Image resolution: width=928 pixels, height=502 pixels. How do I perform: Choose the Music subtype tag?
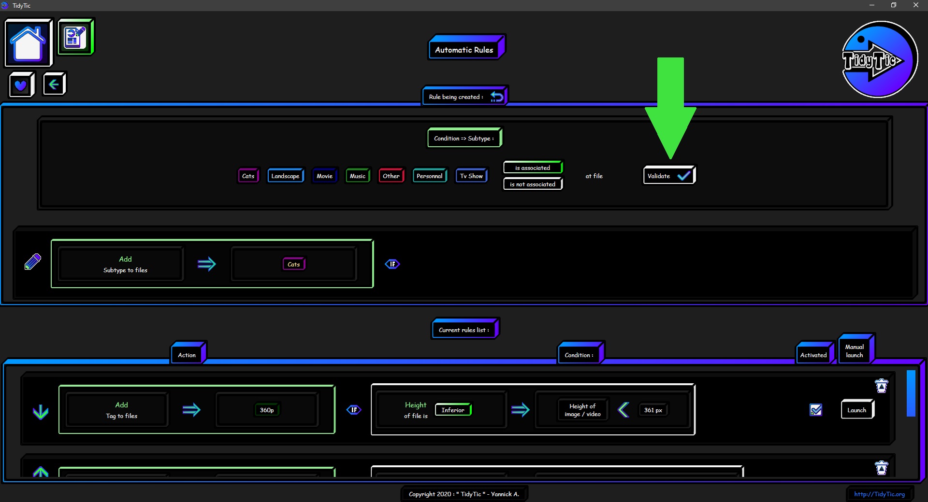coord(358,176)
